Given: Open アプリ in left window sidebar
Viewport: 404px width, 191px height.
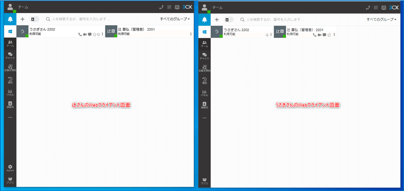Looking at the screenshot, I should [x=10, y=180].
